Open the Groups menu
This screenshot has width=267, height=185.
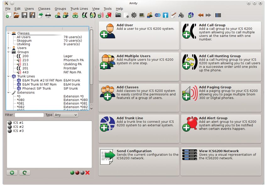(x=60, y=9)
